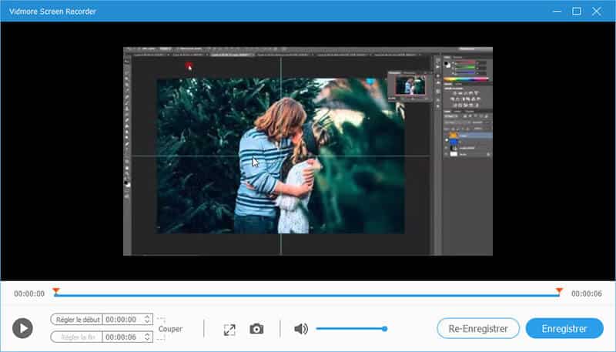
Task: Click 'Régler le début' button
Action: tap(76, 319)
